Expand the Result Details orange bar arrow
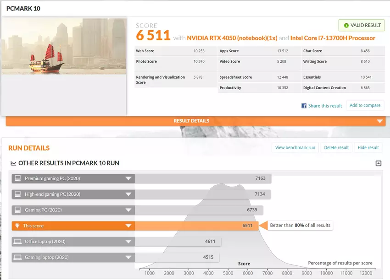The image size is (390, 280). click(x=379, y=121)
